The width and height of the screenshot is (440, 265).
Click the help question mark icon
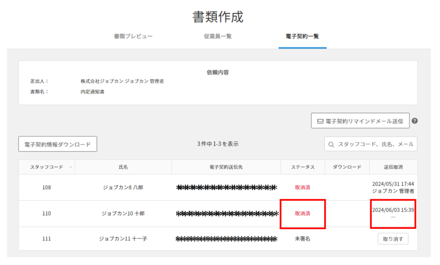click(x=415, y=121)
